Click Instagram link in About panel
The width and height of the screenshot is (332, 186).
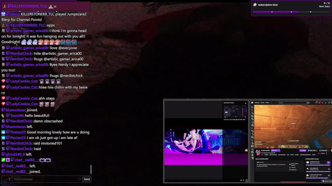tap(293, 170)
